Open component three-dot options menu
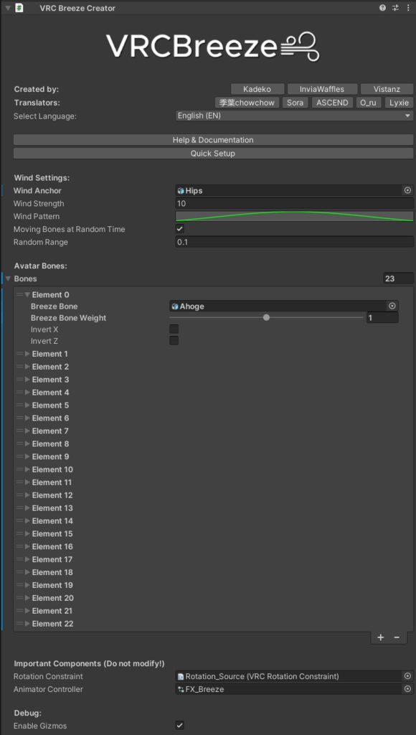Screen dimensions: 416x735 coord(407,8)
